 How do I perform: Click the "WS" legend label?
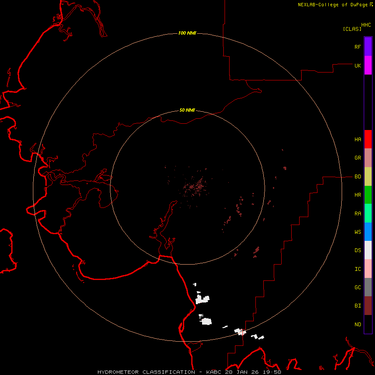pos(357,232)
